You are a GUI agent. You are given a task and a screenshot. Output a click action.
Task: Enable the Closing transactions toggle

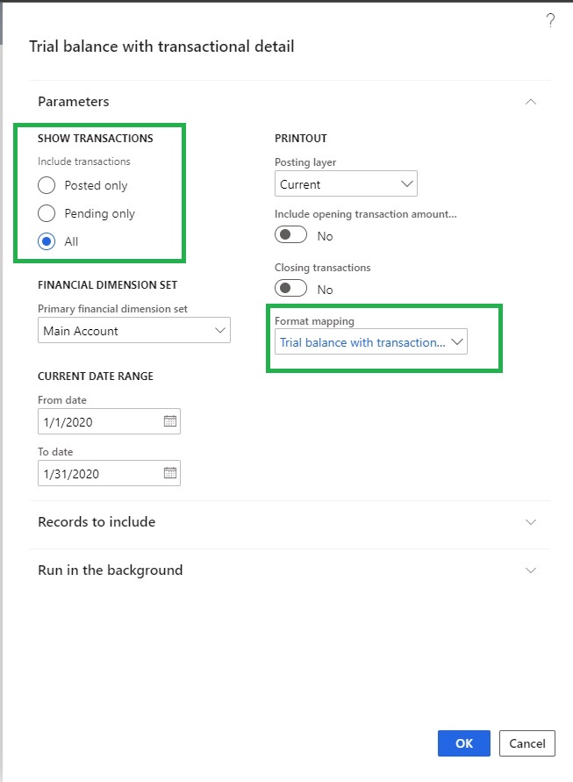(291, 289)
